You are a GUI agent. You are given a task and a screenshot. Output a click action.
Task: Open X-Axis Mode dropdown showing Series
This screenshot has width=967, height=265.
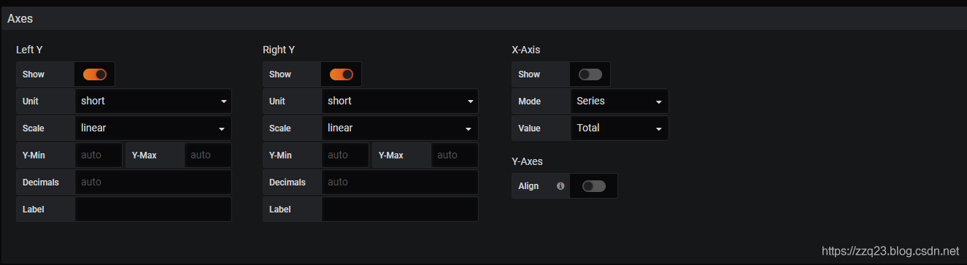(619, 101)
